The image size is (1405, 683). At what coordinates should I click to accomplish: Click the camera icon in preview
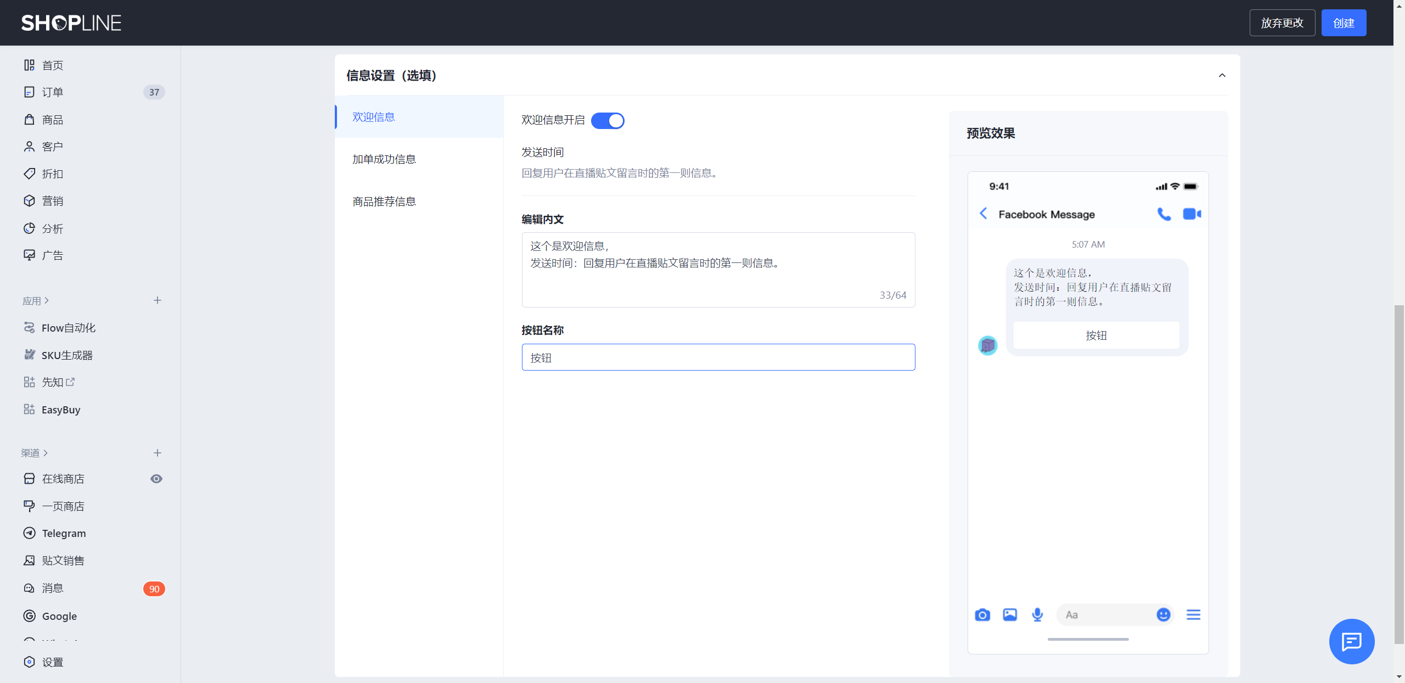point(982,615)
